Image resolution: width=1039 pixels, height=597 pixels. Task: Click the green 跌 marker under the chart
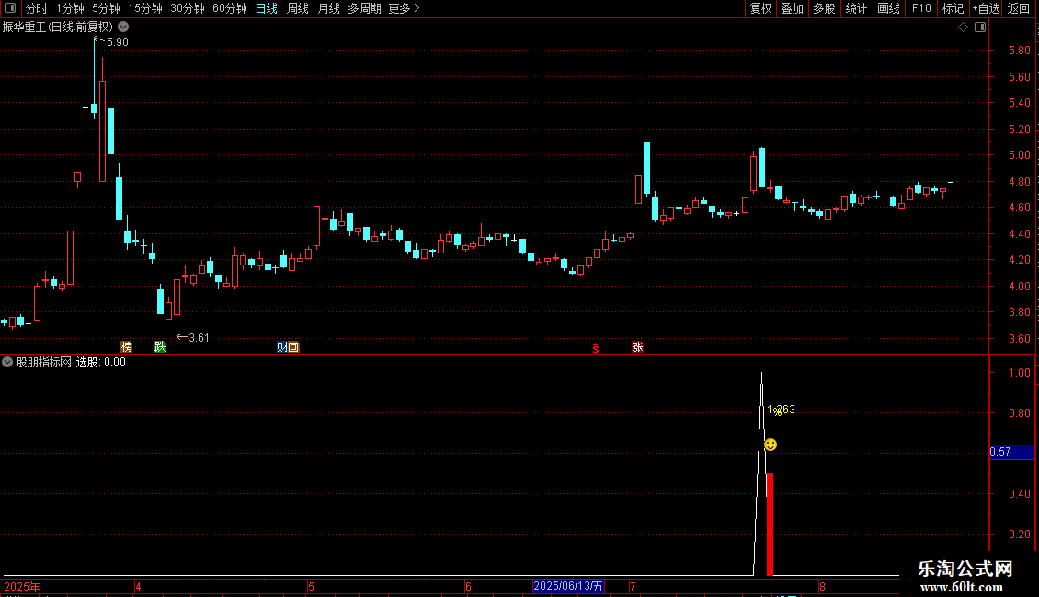click(160, 347)
